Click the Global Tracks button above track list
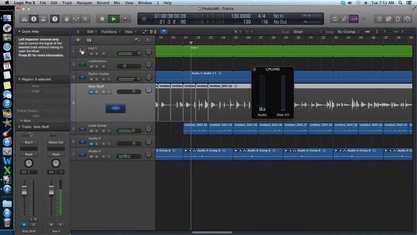Viewport: 417px width, 235px height. [x=137, y=40]
